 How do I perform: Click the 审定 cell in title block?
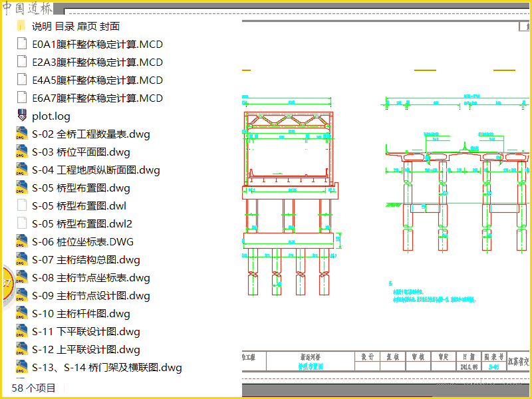(444, 356)
